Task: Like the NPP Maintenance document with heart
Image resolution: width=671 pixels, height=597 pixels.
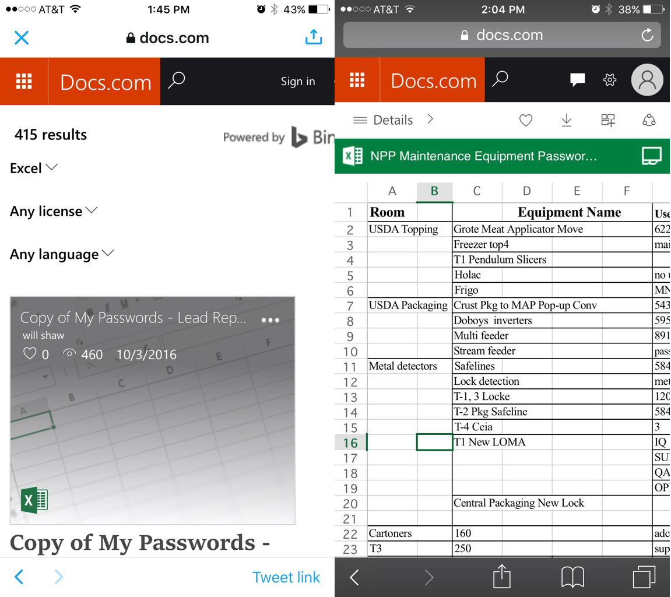Action: pyautogui.click(x=525, y=120)
